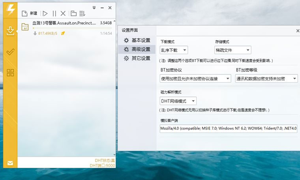Click the task list sort icon

tap(82, 13)
